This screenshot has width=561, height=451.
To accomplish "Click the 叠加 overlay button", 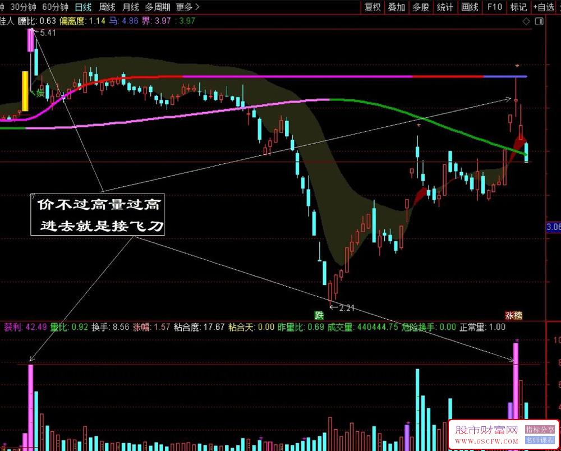I will (x=397, y=7).
